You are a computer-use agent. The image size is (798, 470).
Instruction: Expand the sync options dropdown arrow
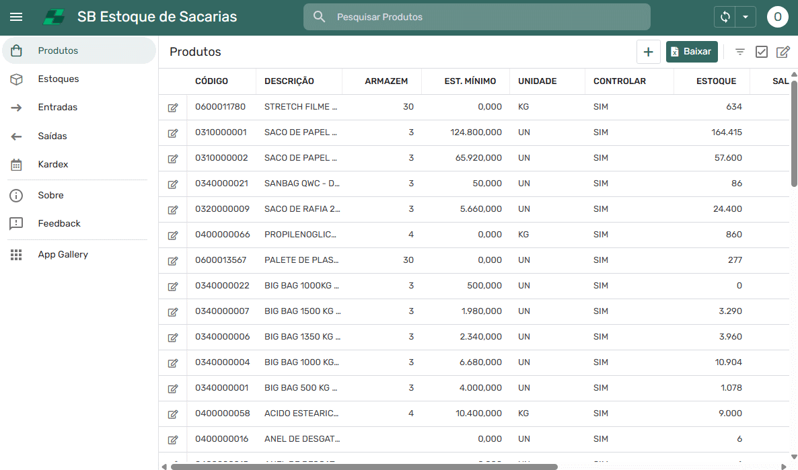point(746,17)
